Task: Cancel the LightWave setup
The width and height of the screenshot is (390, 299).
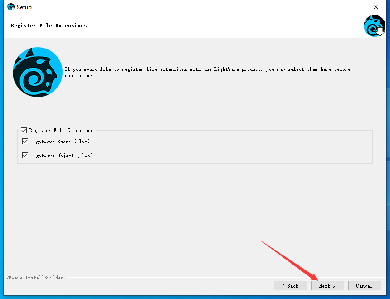Action: [365, 286]
